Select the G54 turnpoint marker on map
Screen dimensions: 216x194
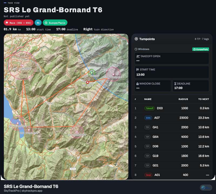22,66
